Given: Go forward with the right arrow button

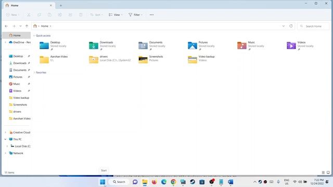Looking at the screenshot, I should (x=14, y=26).
